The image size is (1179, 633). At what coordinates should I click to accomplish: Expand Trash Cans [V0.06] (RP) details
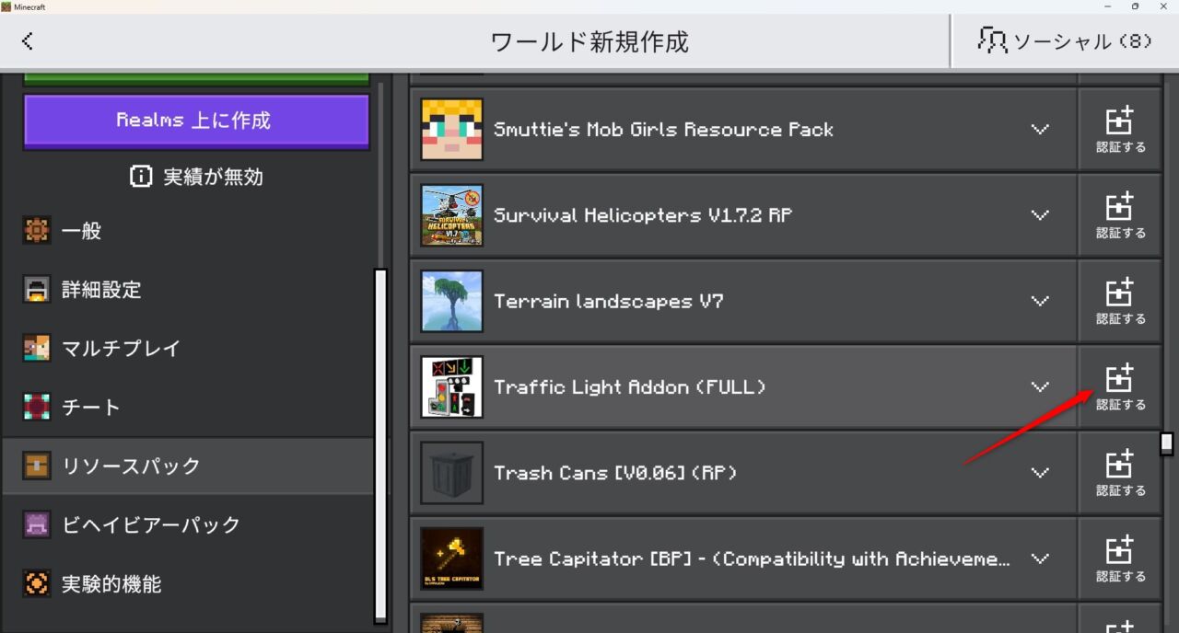1040,473
